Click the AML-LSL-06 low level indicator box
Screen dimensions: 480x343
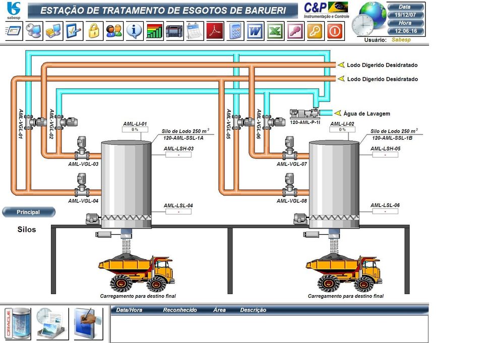click(x=385, y=212)
